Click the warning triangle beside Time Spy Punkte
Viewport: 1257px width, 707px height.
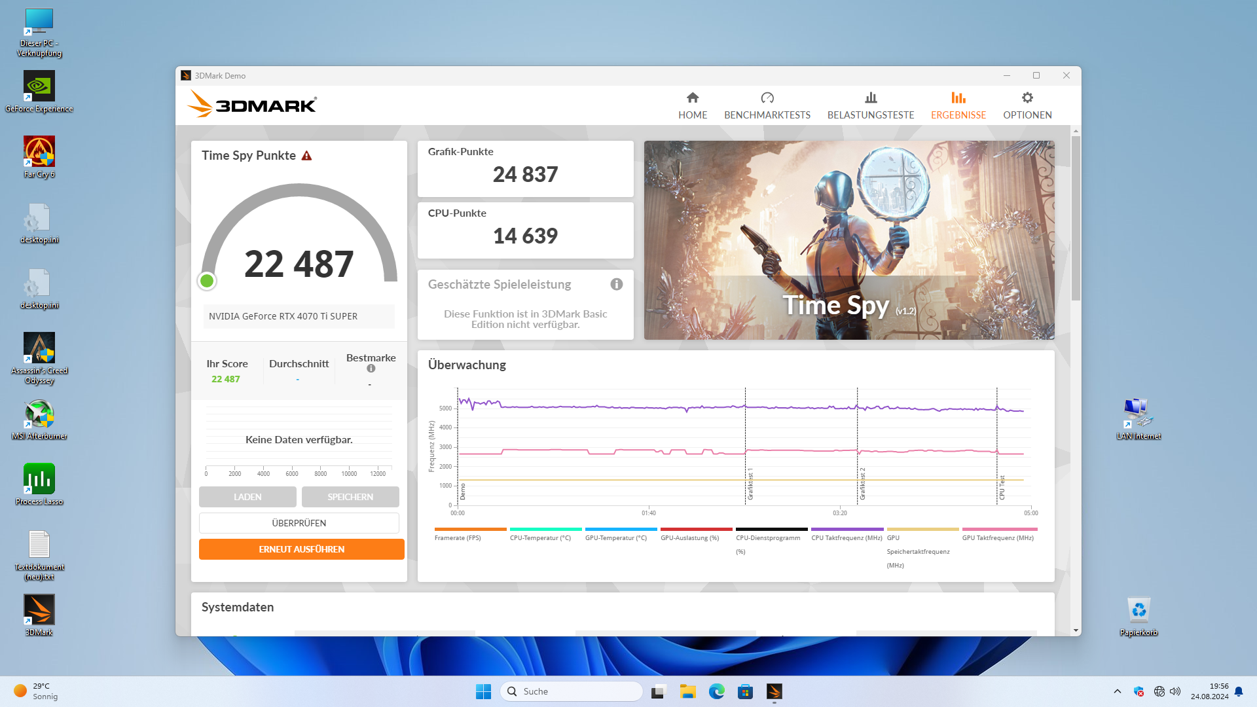click(306, 156)
